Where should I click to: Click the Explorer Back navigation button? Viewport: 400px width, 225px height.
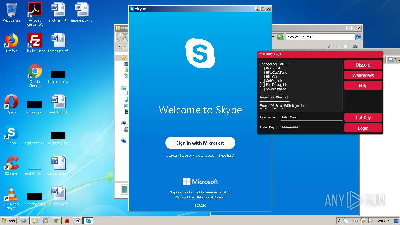point(120,37)
